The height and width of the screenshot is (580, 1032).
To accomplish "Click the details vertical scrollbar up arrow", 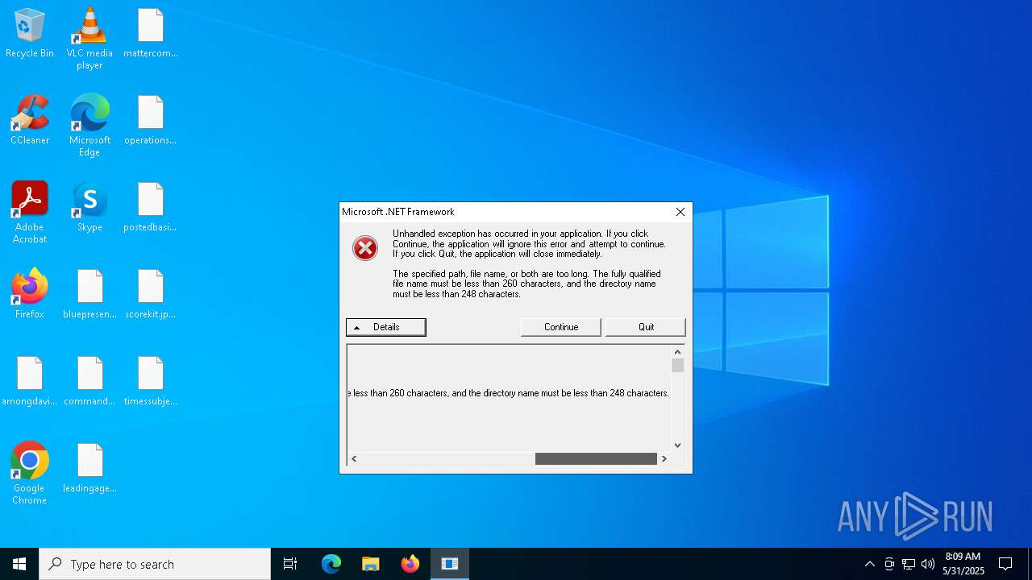I will pos(677,352).
